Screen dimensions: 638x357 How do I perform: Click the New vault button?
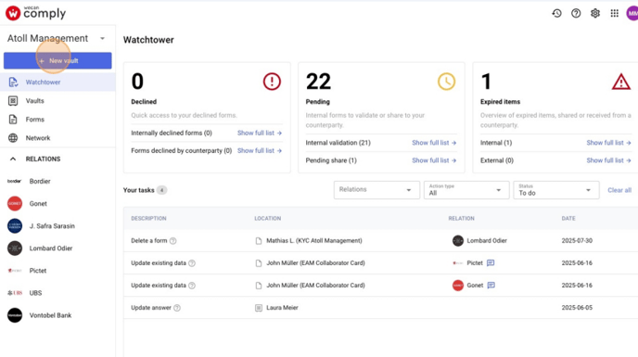tap(57, 60)
